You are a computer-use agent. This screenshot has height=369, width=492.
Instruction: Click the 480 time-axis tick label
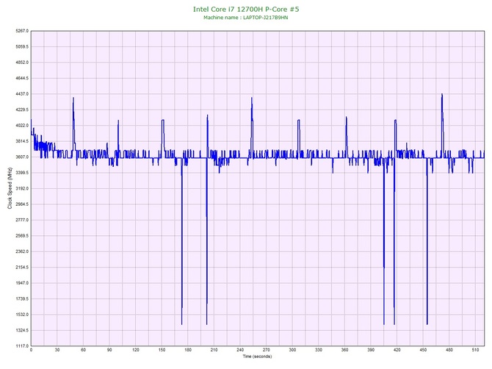tap(449, 350)
